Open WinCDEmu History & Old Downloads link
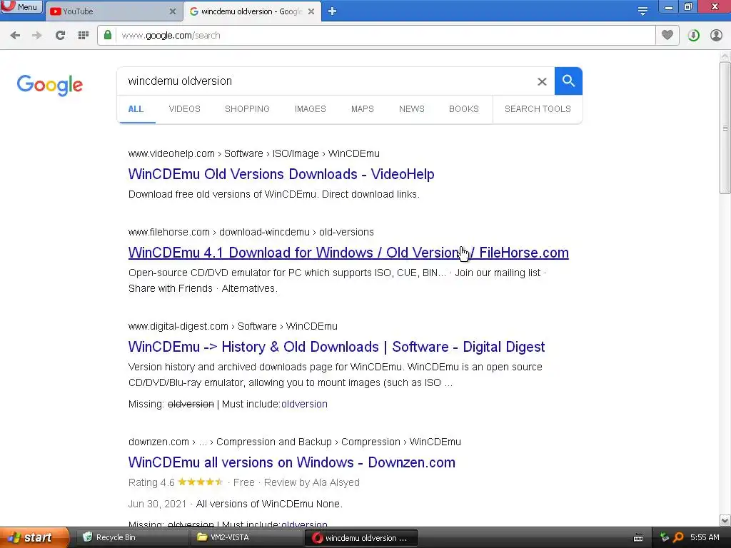Image resolution: width=731 pixels, height=548 pixels. (x=336, y=347)
